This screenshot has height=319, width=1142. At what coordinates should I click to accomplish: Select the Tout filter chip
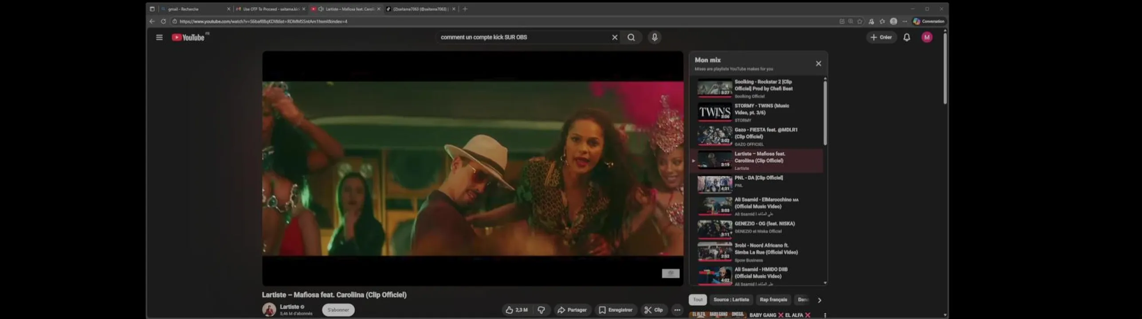pyautogui.click(x=698, y=300)
